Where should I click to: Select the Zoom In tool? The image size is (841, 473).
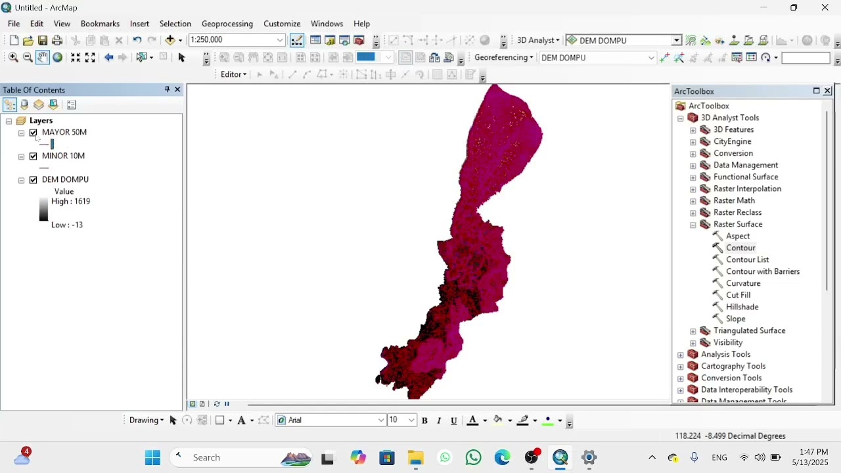13,57
